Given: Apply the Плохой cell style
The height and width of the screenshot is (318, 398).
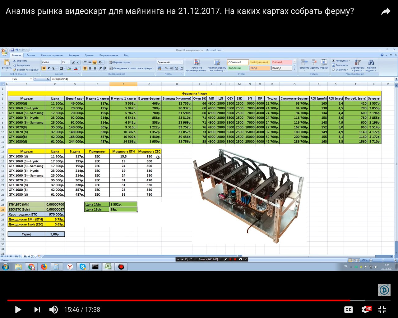Looking at the screenshot, I should click(x=281, y=62).
